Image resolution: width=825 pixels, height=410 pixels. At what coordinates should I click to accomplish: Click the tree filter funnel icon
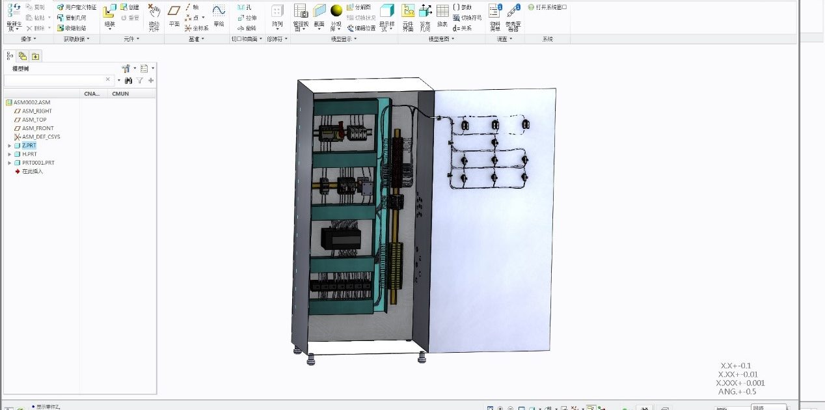tap(139, 80)
